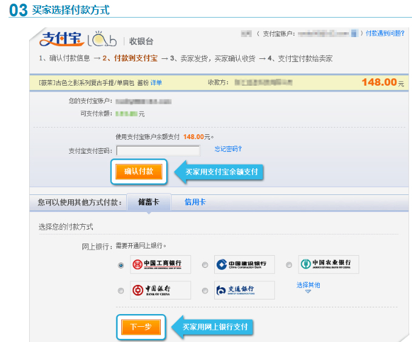Viewport: 412px width, 342px height.
Task: Select the Agricultural Bank of China logo
Action: point(328,264)
